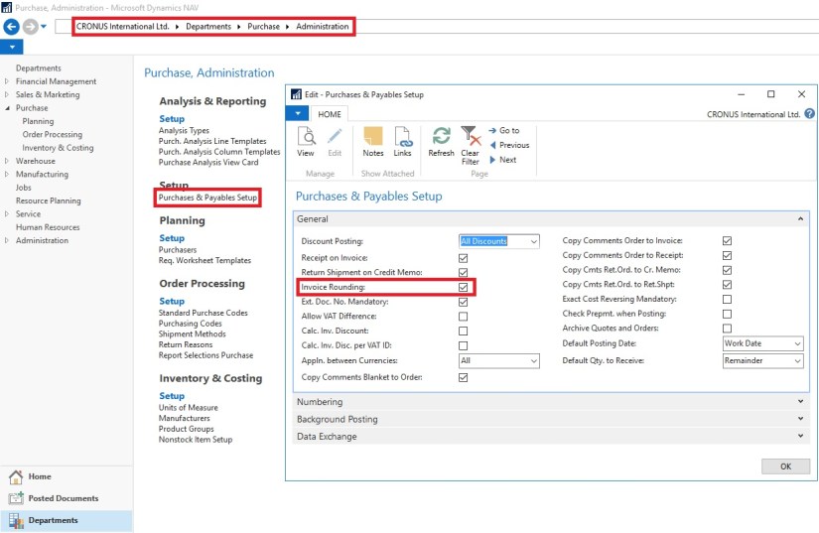The image size is (819, 533).
Task: Open the Discount Posting dropdown
Action: click(533, 241)
